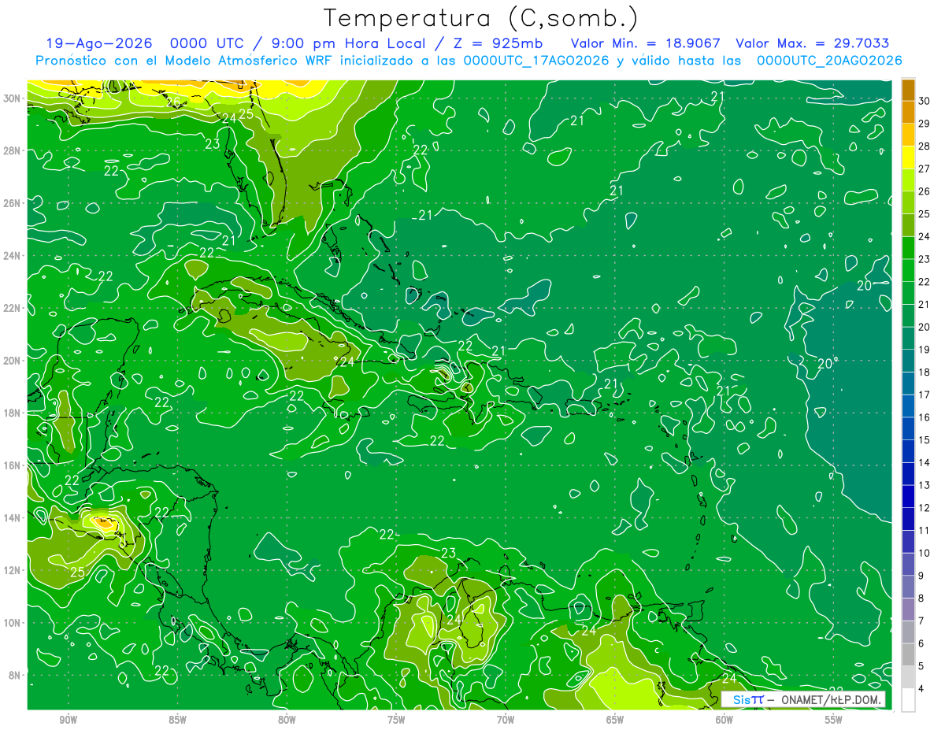Viewport: 945px width, 730px height.
Task: Click color bar scale value "8"
Action: [923, 598]
